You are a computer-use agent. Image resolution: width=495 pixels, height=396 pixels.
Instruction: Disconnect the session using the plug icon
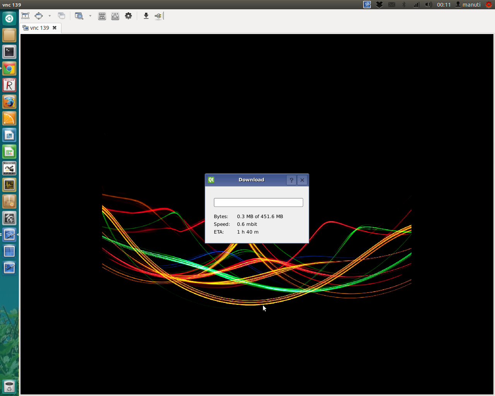tap(158, 16)
